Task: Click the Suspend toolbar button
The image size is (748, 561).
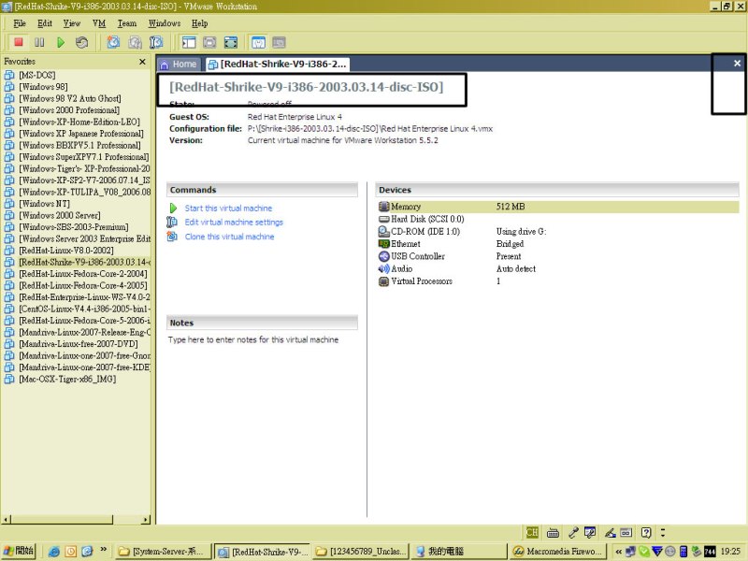Action: click(39, 42)
